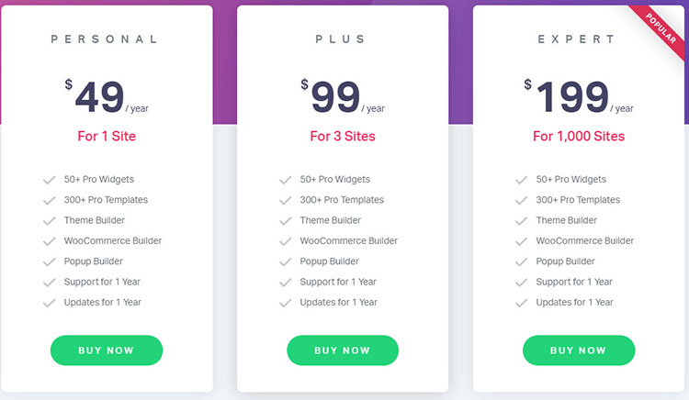Click Personal plan Updates for 1 Year checkmark
Screen dimensions: 689x400
tap(50, 303)
